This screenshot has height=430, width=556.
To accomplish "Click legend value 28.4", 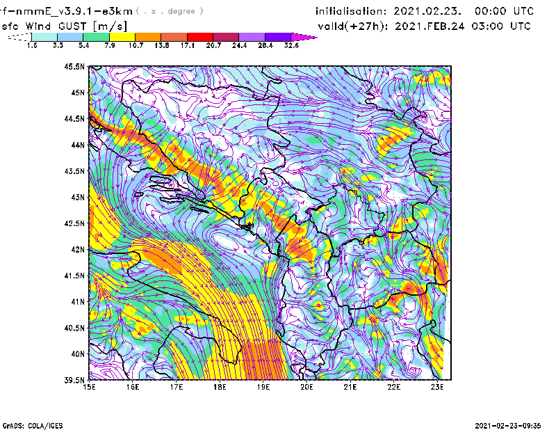I will [265, 45].
